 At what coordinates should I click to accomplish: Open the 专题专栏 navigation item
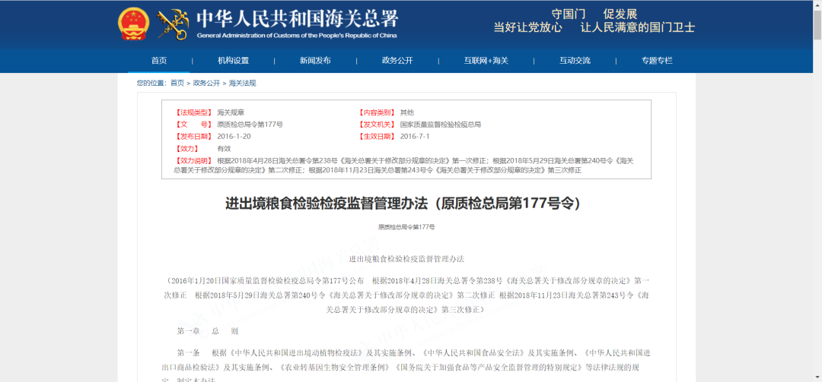657,61
